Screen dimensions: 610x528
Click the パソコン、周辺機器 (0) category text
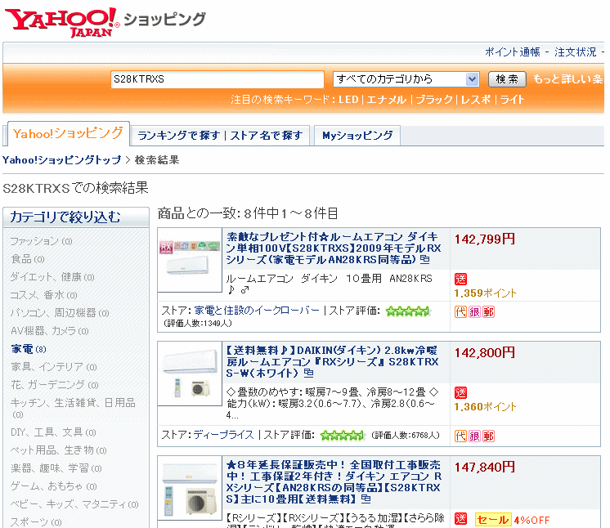(x=60, y=313)
